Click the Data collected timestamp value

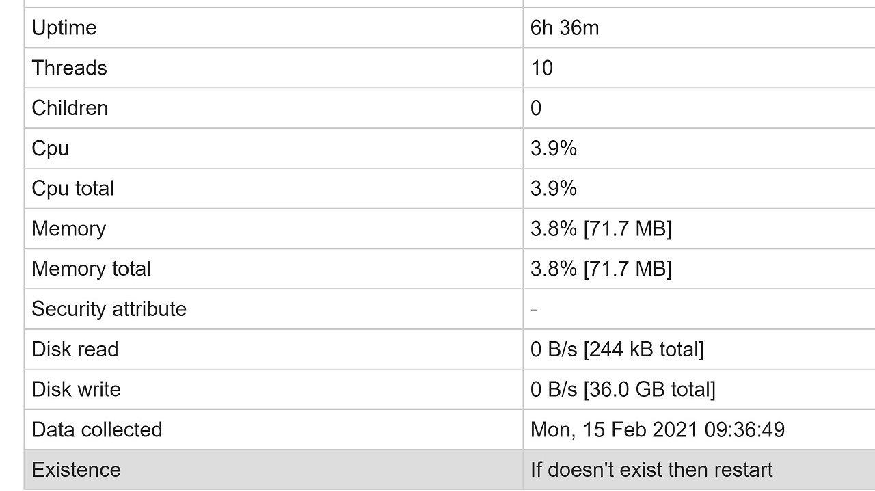coord(658,430)
